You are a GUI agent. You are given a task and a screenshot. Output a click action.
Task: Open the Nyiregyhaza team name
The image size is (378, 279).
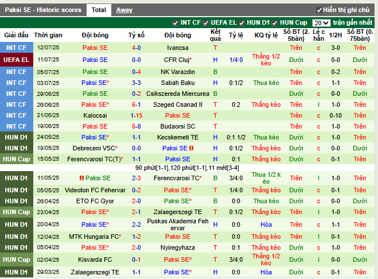click(178, 247)
